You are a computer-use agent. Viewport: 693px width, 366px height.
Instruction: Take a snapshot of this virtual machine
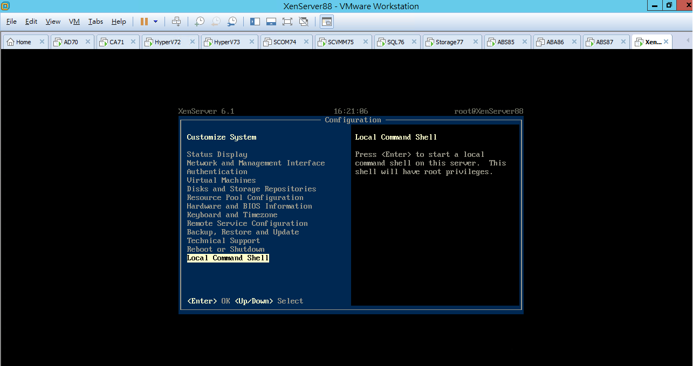(x=200, y=22)
